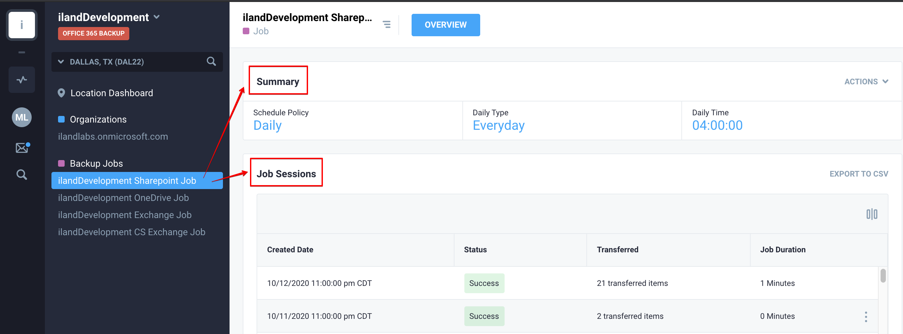
Task: Open the activity pulse monitor icon
Action: click(x=22, y=80)
